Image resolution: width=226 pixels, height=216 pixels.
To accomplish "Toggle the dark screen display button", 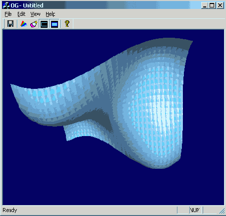I will pyautogui.click(x=44, y=24).
